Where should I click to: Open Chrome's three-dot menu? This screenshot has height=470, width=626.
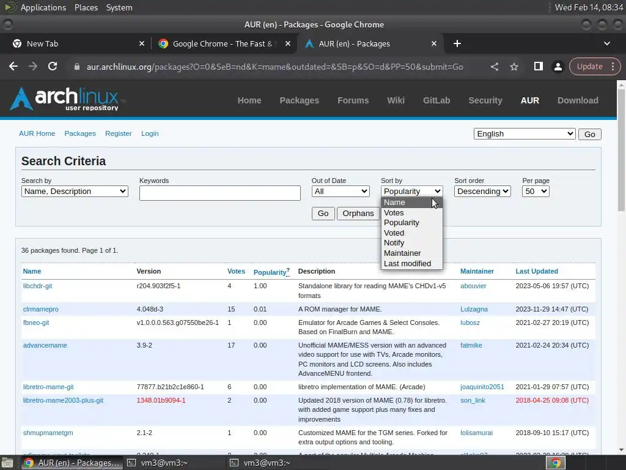(x=613, y=66)
